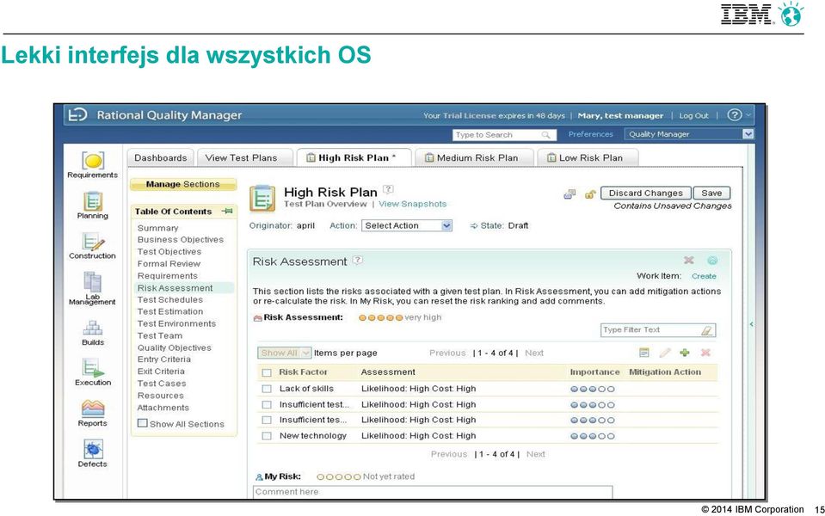The width and height of the screenshot is (825, 516).
Task: Click the round teal icon in Risk Assessment header
Action: tap(712, 260)
